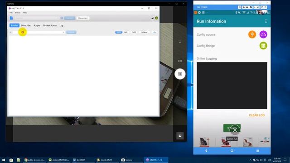Click the rotate icon in SM-G930F toolbar
This screenshot has height=163, width=290.
coord(262,7)
